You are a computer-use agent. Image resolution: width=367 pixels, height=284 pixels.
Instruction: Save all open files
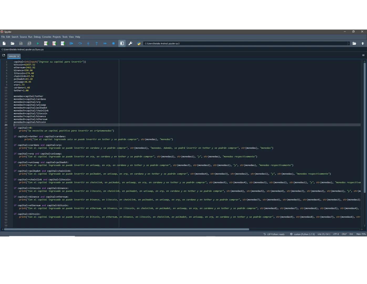[x=29, y=43]
